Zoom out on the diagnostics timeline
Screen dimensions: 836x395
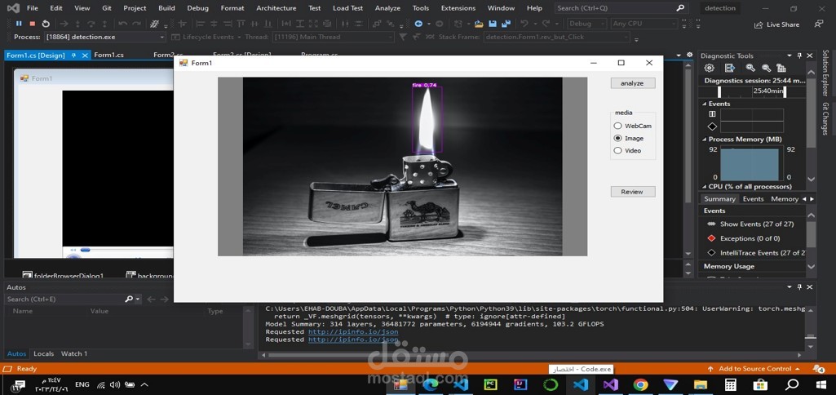[x=766, y=68]
